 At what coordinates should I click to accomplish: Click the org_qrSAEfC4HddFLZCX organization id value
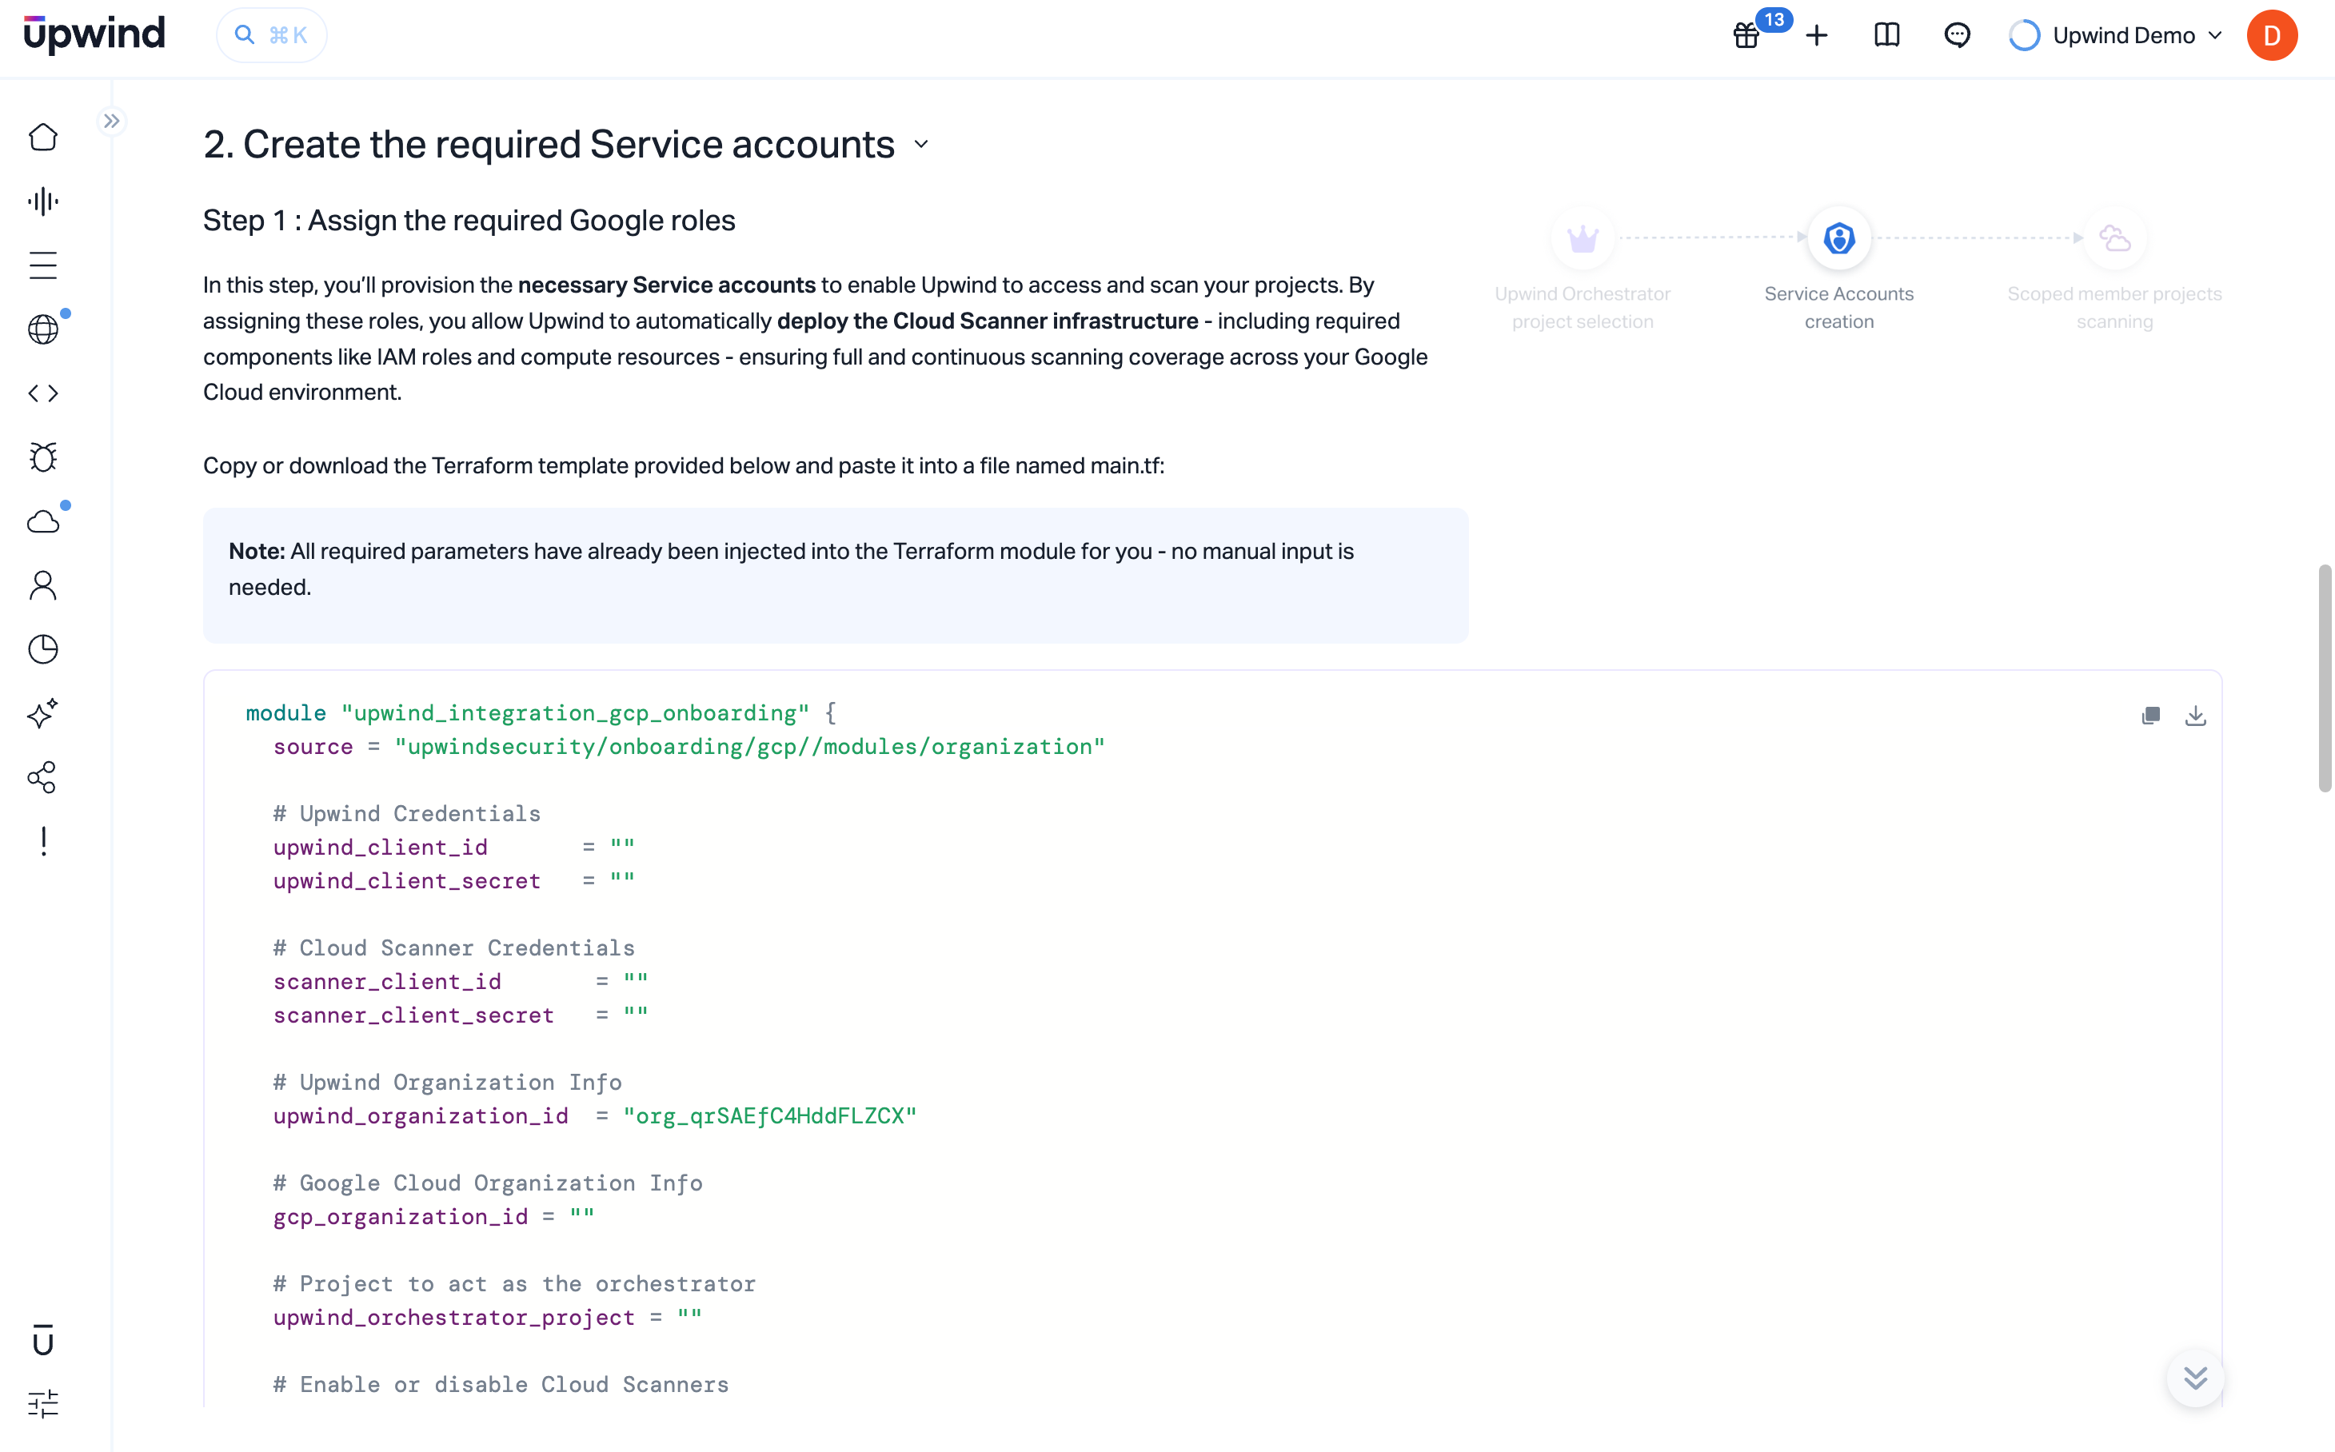click(x=769, y=1116)
